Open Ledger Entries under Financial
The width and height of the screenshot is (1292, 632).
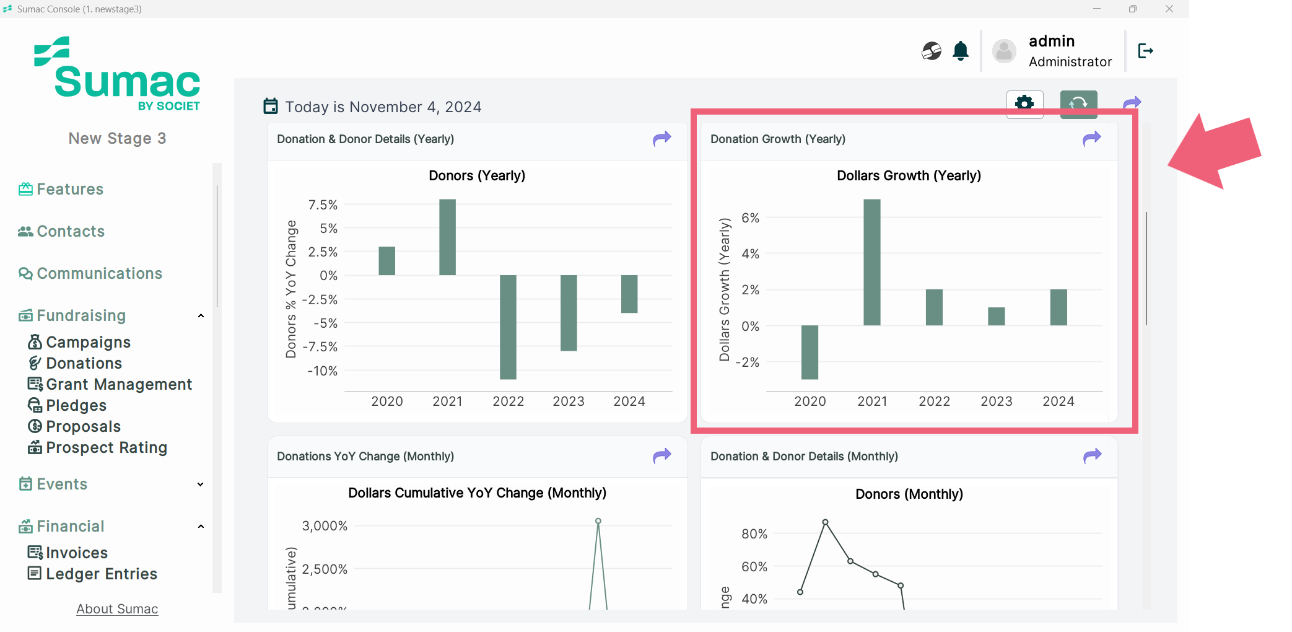tap(93, 574)
